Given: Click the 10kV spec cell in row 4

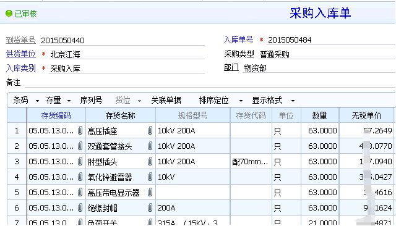Looking at the screenshot, I should pyautogui.click(x=192, y=177).
